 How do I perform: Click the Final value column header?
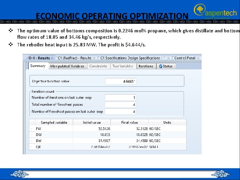click(x=129, y=122)
